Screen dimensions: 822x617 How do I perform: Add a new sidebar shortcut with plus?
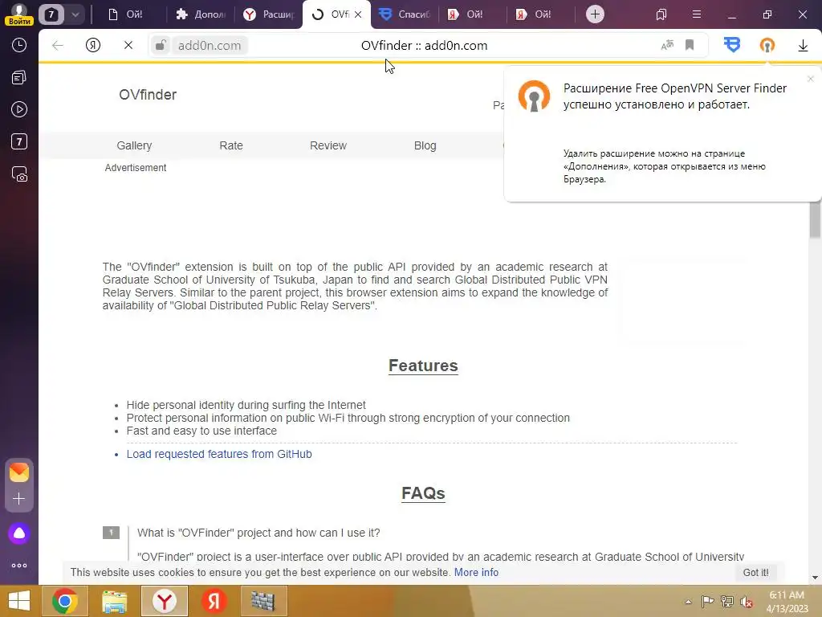19,498
